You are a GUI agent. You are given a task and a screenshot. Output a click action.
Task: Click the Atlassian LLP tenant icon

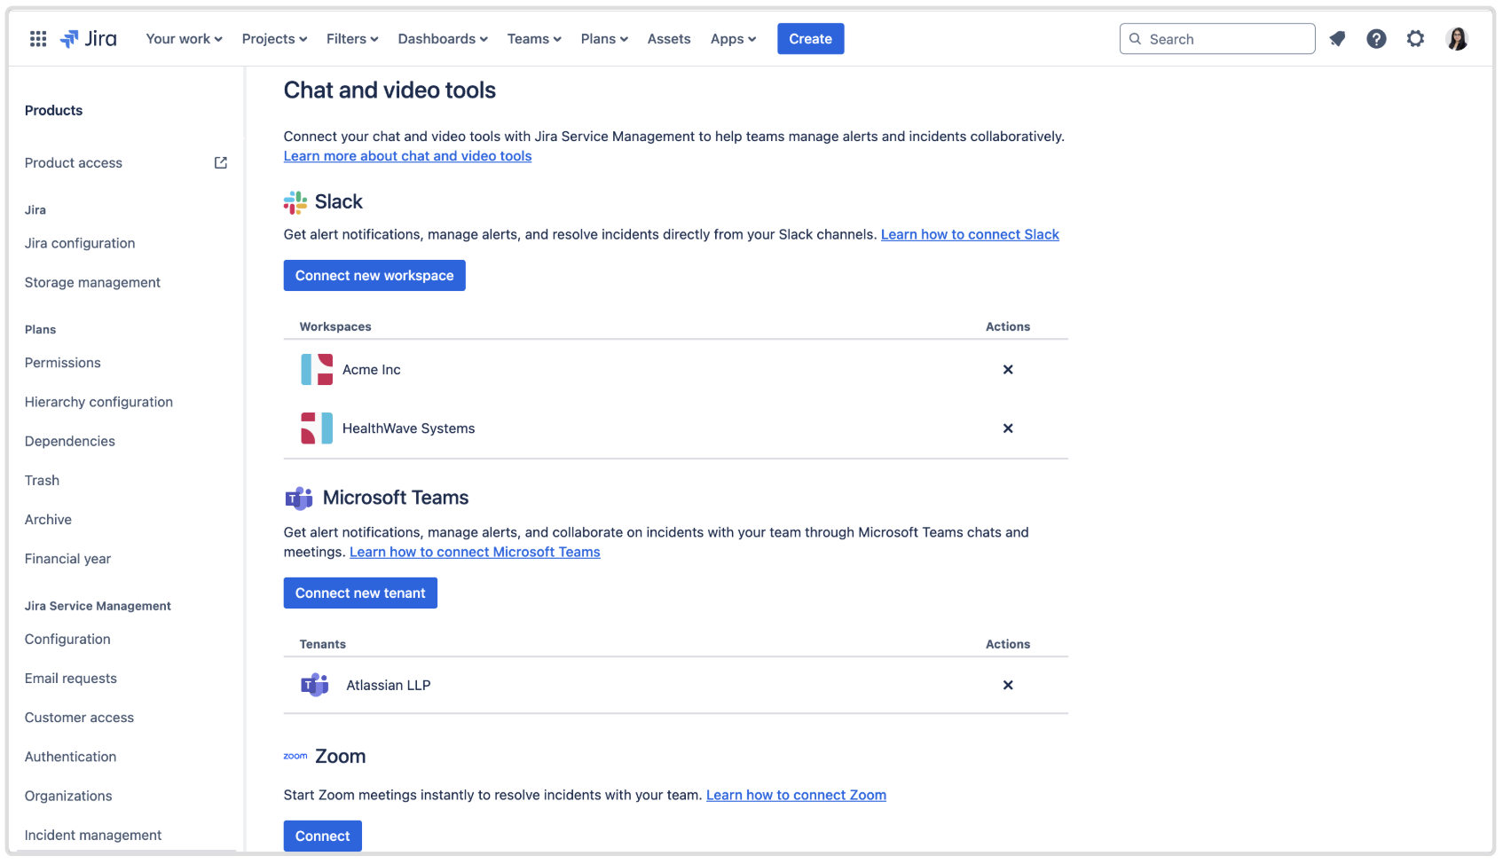[x=315, y=685]
